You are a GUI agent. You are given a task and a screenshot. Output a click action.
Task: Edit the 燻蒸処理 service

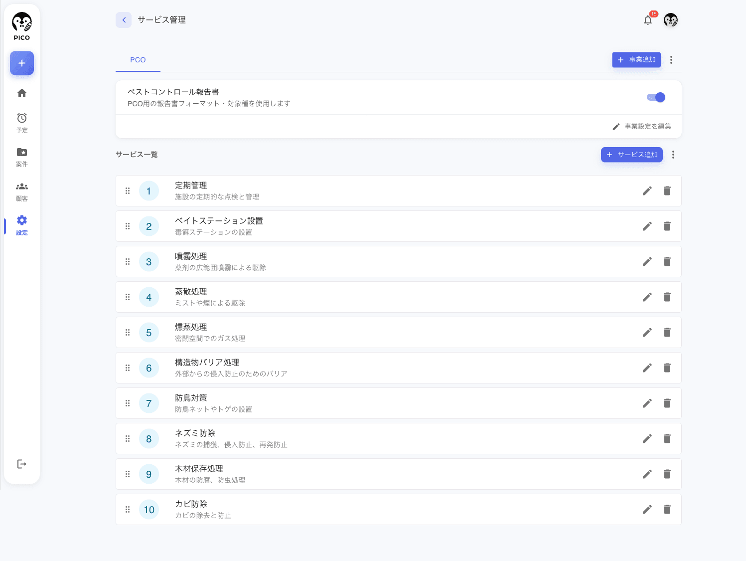click(x=647, y=333)
